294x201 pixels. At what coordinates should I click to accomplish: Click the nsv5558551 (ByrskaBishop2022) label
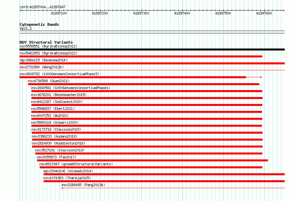click(49, 46)
